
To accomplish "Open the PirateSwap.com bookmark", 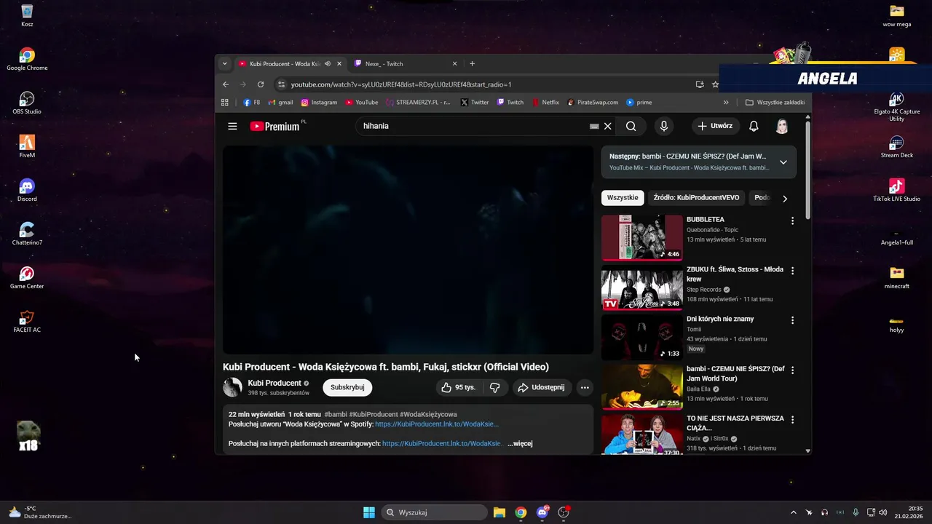I will pyautogui.click(x=593, y=103).
